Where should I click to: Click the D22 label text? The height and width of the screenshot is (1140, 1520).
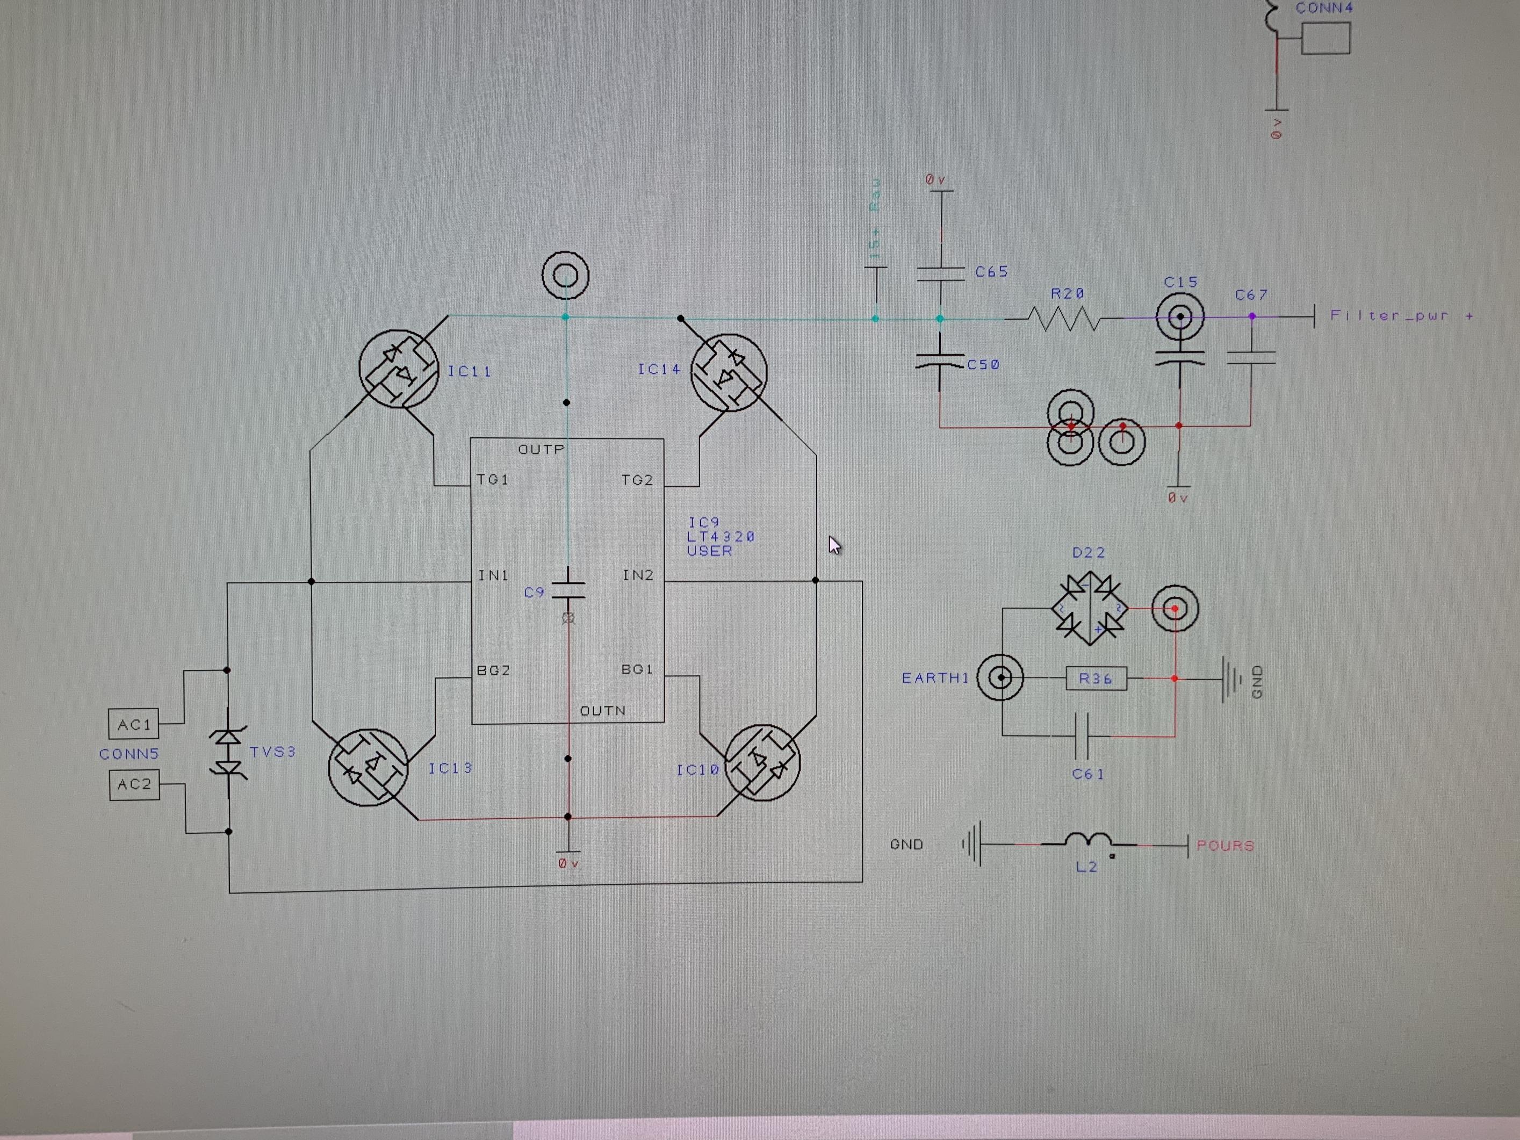pyautogui.click(x=1089, y=552)
